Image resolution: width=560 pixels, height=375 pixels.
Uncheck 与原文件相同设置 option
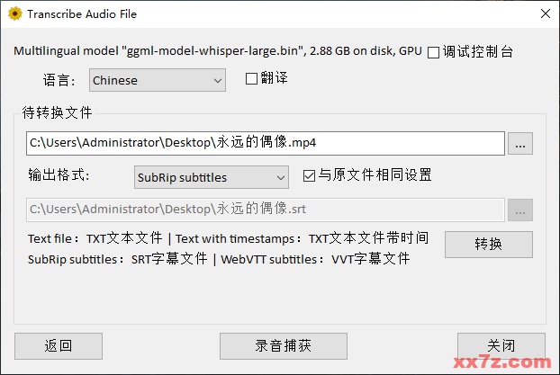tap(310, 175)
